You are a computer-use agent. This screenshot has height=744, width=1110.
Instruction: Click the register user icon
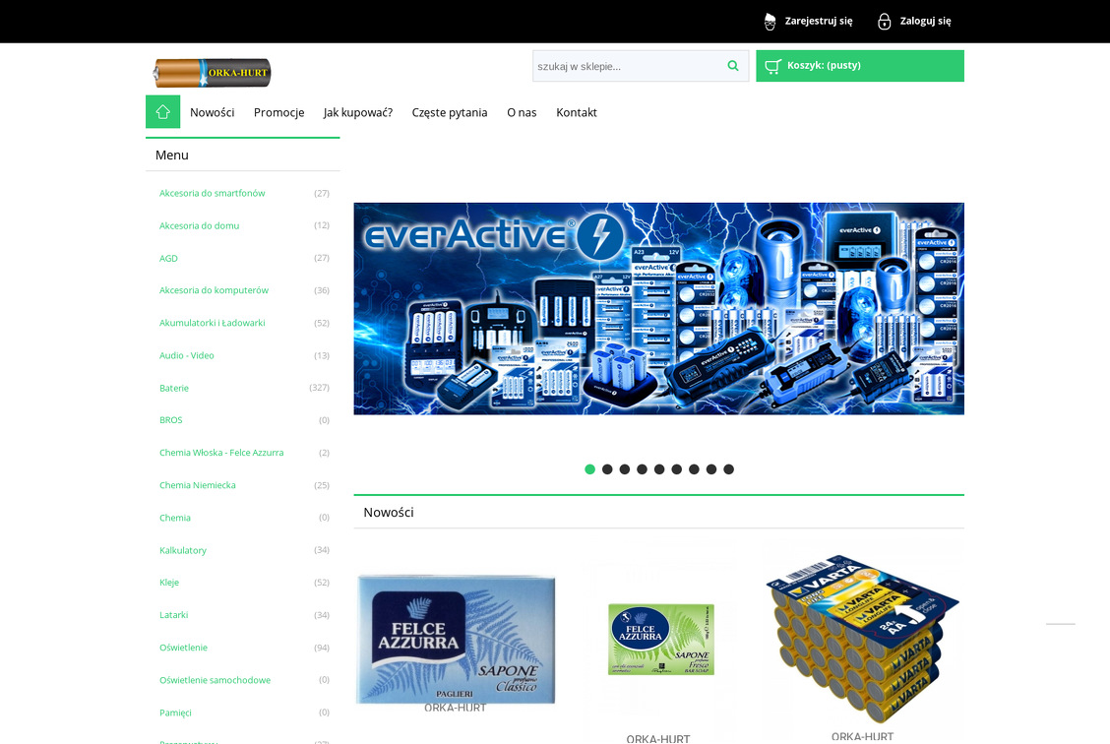coord(771,22)
